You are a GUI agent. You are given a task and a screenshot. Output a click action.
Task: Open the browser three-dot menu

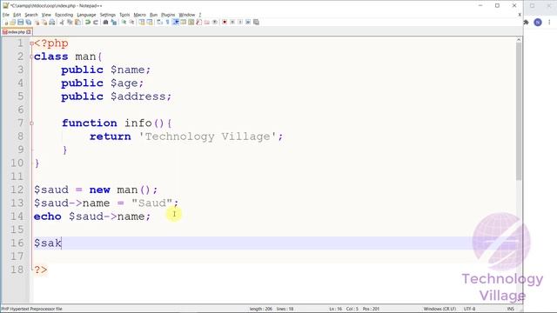coord(549,22)
